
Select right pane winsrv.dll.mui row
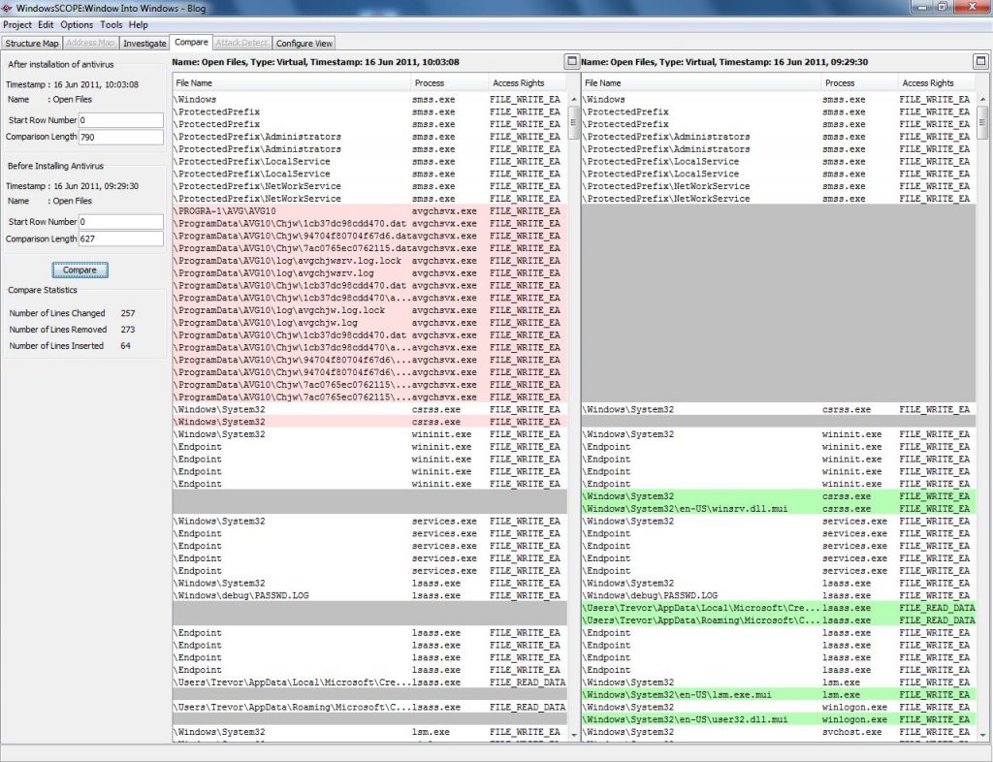779,509
